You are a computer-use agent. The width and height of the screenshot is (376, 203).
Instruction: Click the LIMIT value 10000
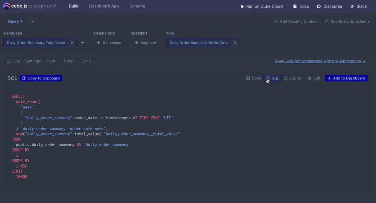[x=21, y=177]
